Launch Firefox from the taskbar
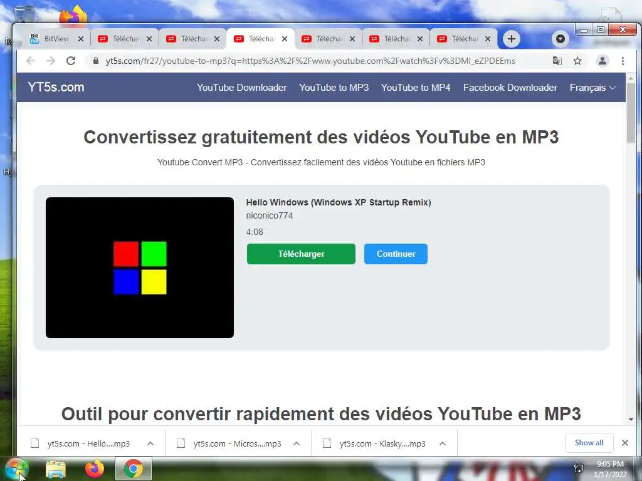 pos(95,469)
